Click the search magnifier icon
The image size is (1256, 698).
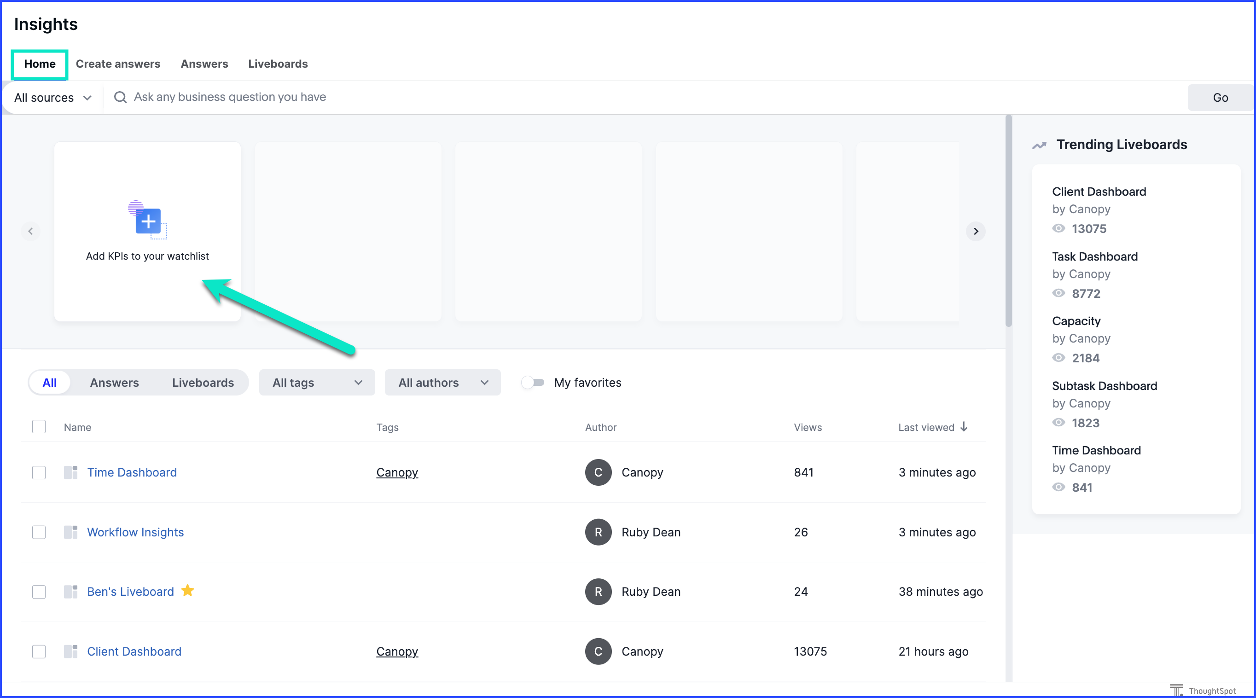pyautogui.click(x=121, y=97)
